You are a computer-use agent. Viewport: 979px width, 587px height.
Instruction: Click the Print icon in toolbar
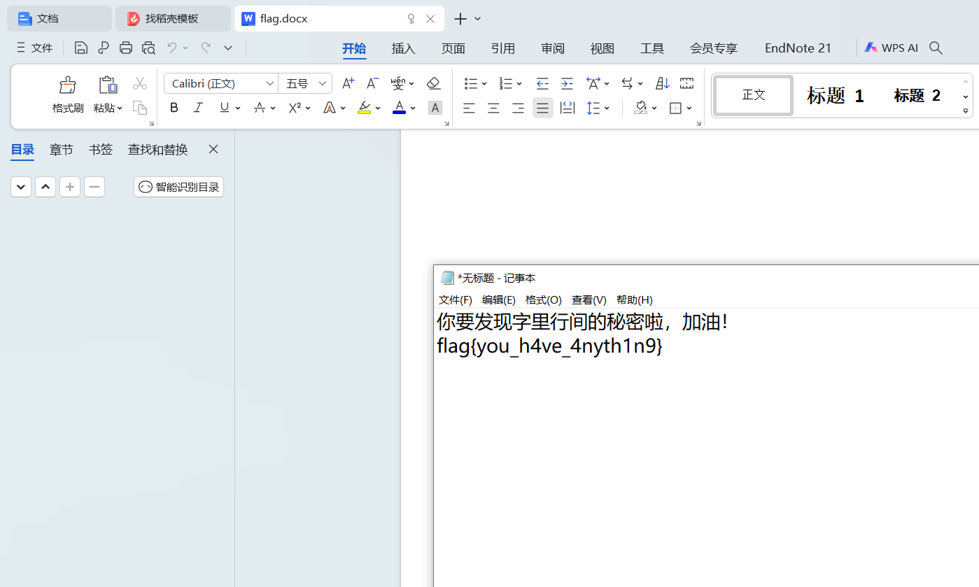click(126, 48)
